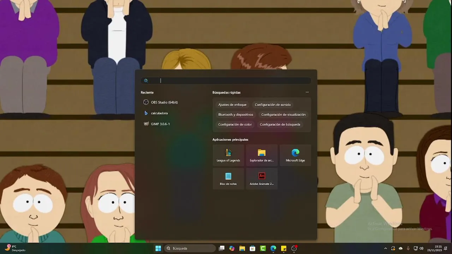Viewport: 452px width, 254px height.
Task: Click the 'Aplicaciones principales' heading text
Action: click(x=230, y=140)
